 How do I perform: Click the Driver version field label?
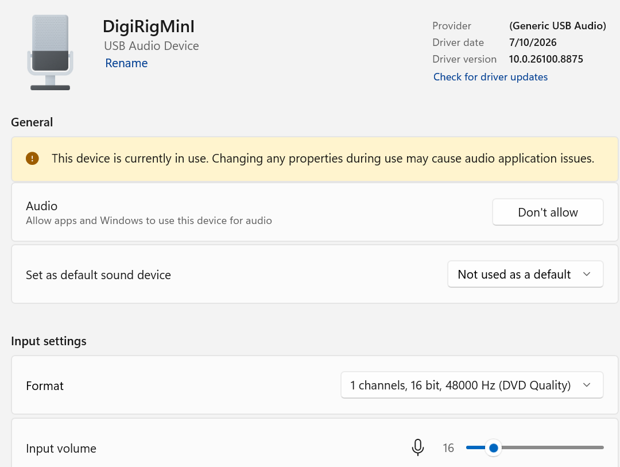(x=464, y=59)
